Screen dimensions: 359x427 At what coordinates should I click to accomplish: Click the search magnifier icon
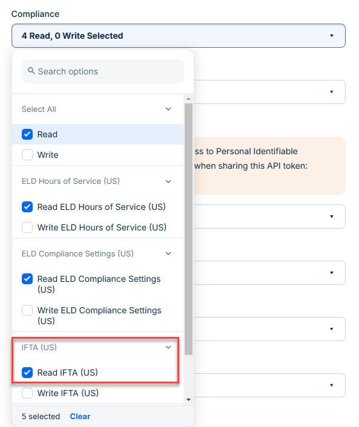pyautogui.click(x=31, y=71)
